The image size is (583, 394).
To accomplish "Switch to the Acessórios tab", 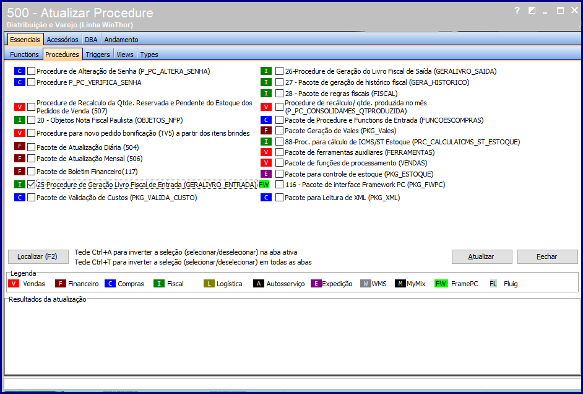I will (63, 40).
